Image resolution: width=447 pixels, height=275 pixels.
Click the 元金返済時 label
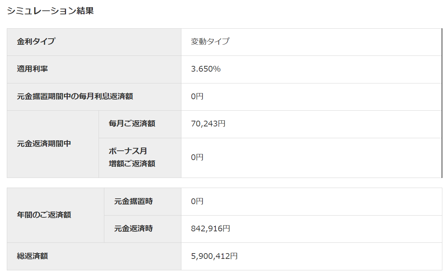pyautogui.click(x=133, y=228)
